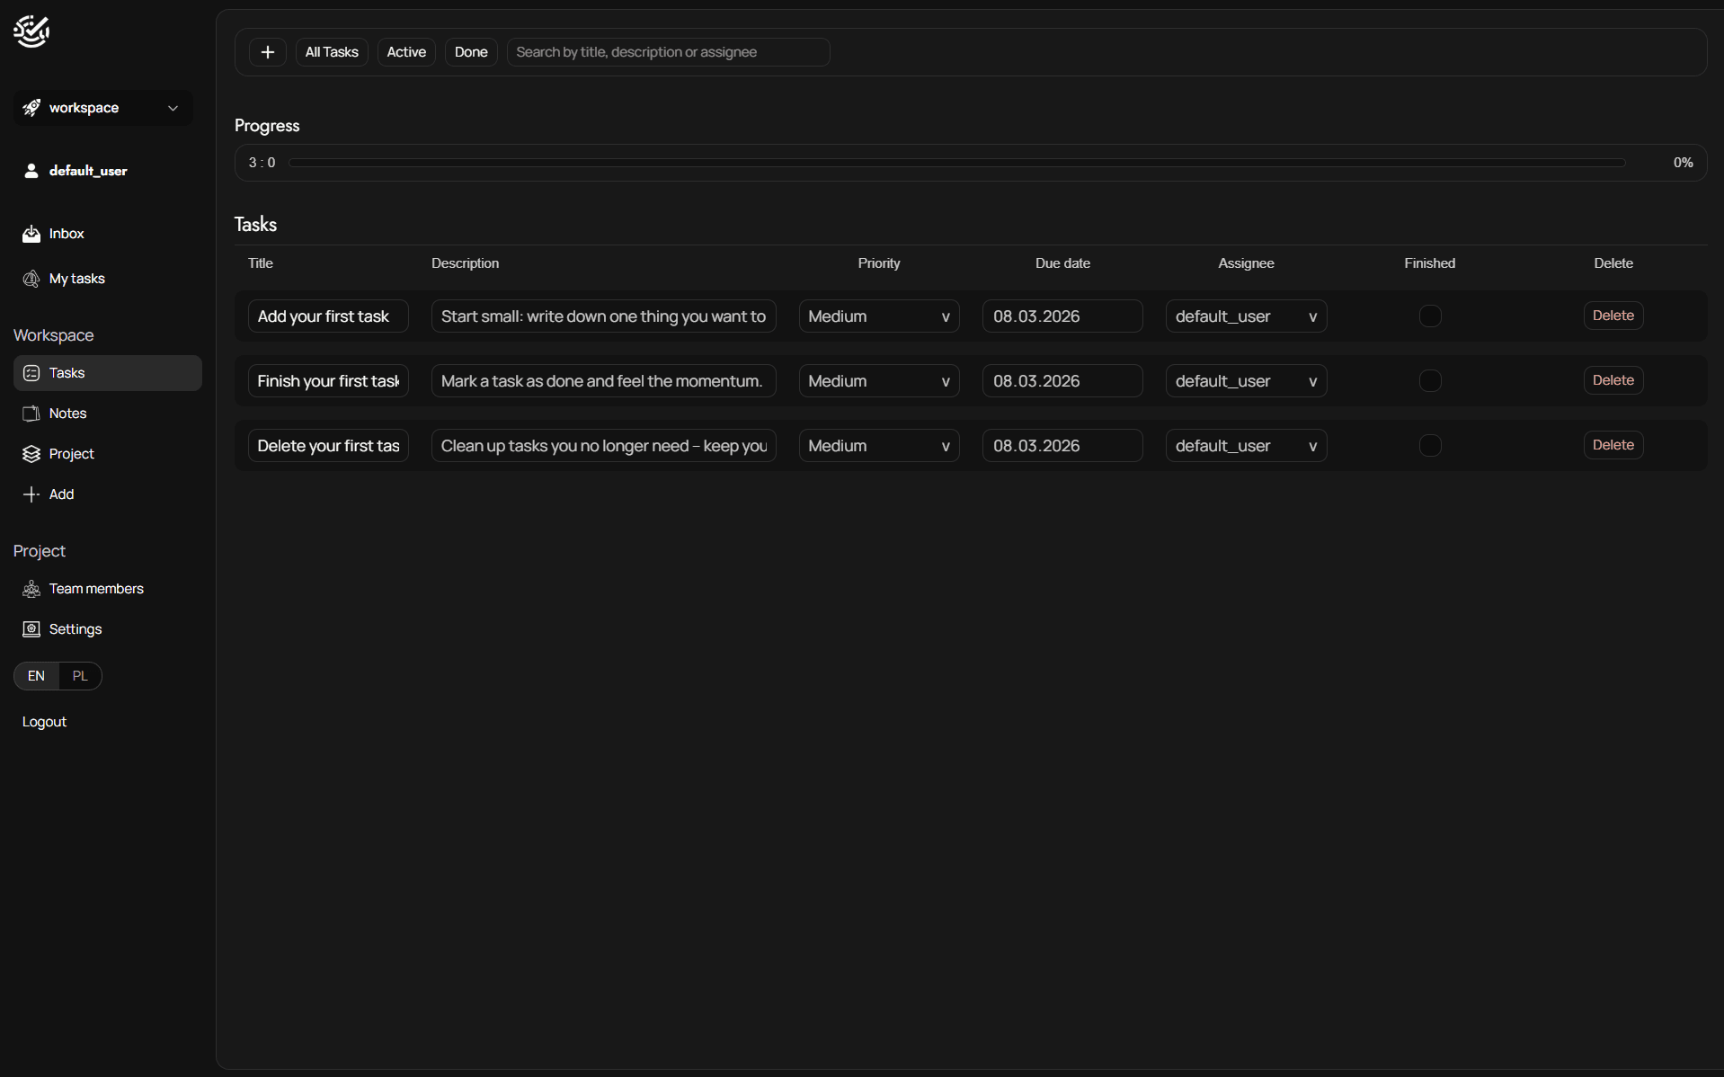Open Priority dropdown for 'Add your first task'

[878, 316]
